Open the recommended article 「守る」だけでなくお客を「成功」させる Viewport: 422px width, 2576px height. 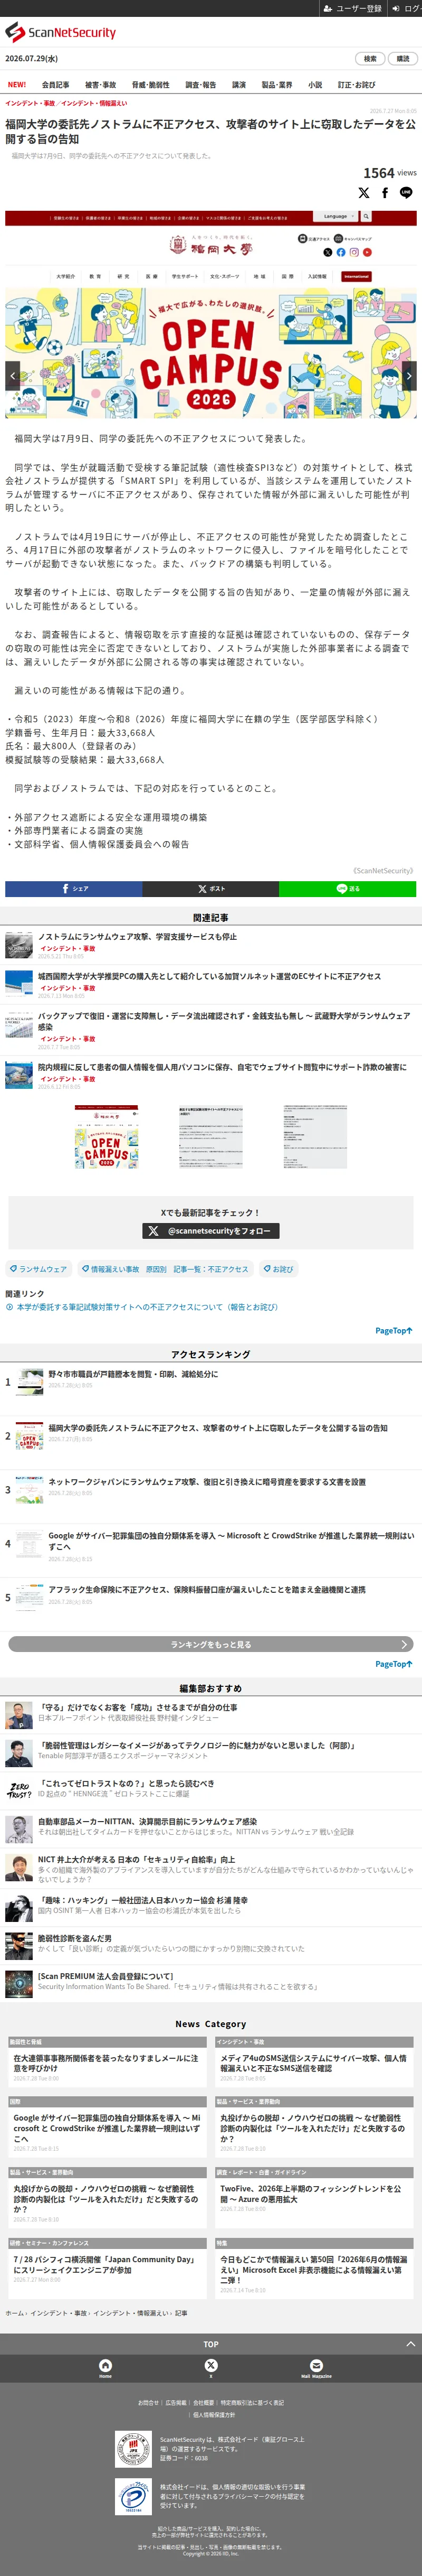(138, 1708)
